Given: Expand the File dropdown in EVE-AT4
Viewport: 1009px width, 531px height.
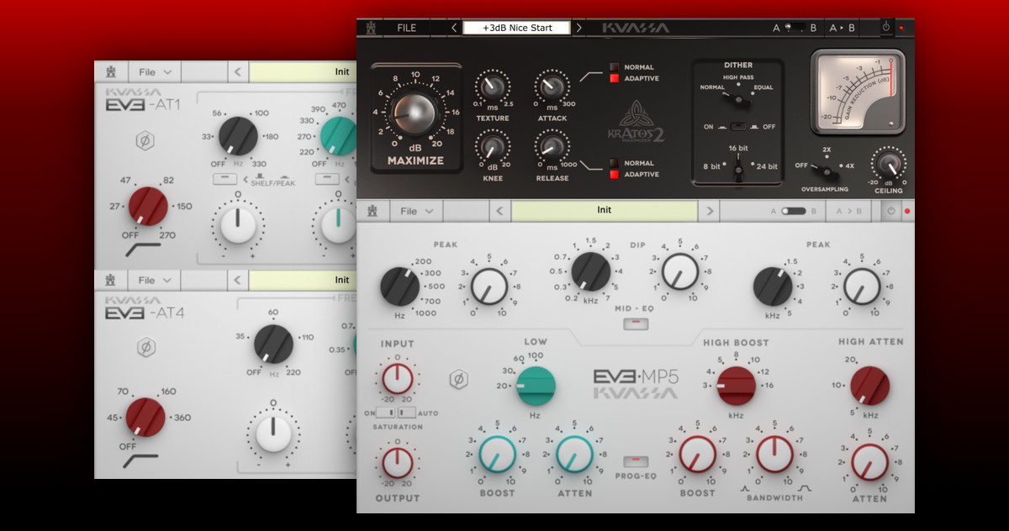Looking at the screenshot, I should pos(155,280).
